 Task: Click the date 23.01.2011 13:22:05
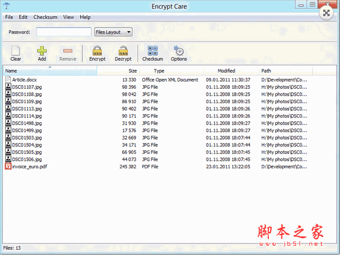[x=228, y=167]
